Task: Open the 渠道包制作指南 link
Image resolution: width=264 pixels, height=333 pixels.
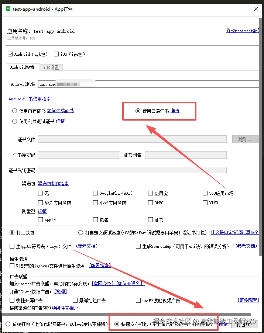Action: [x=53, y=184]
